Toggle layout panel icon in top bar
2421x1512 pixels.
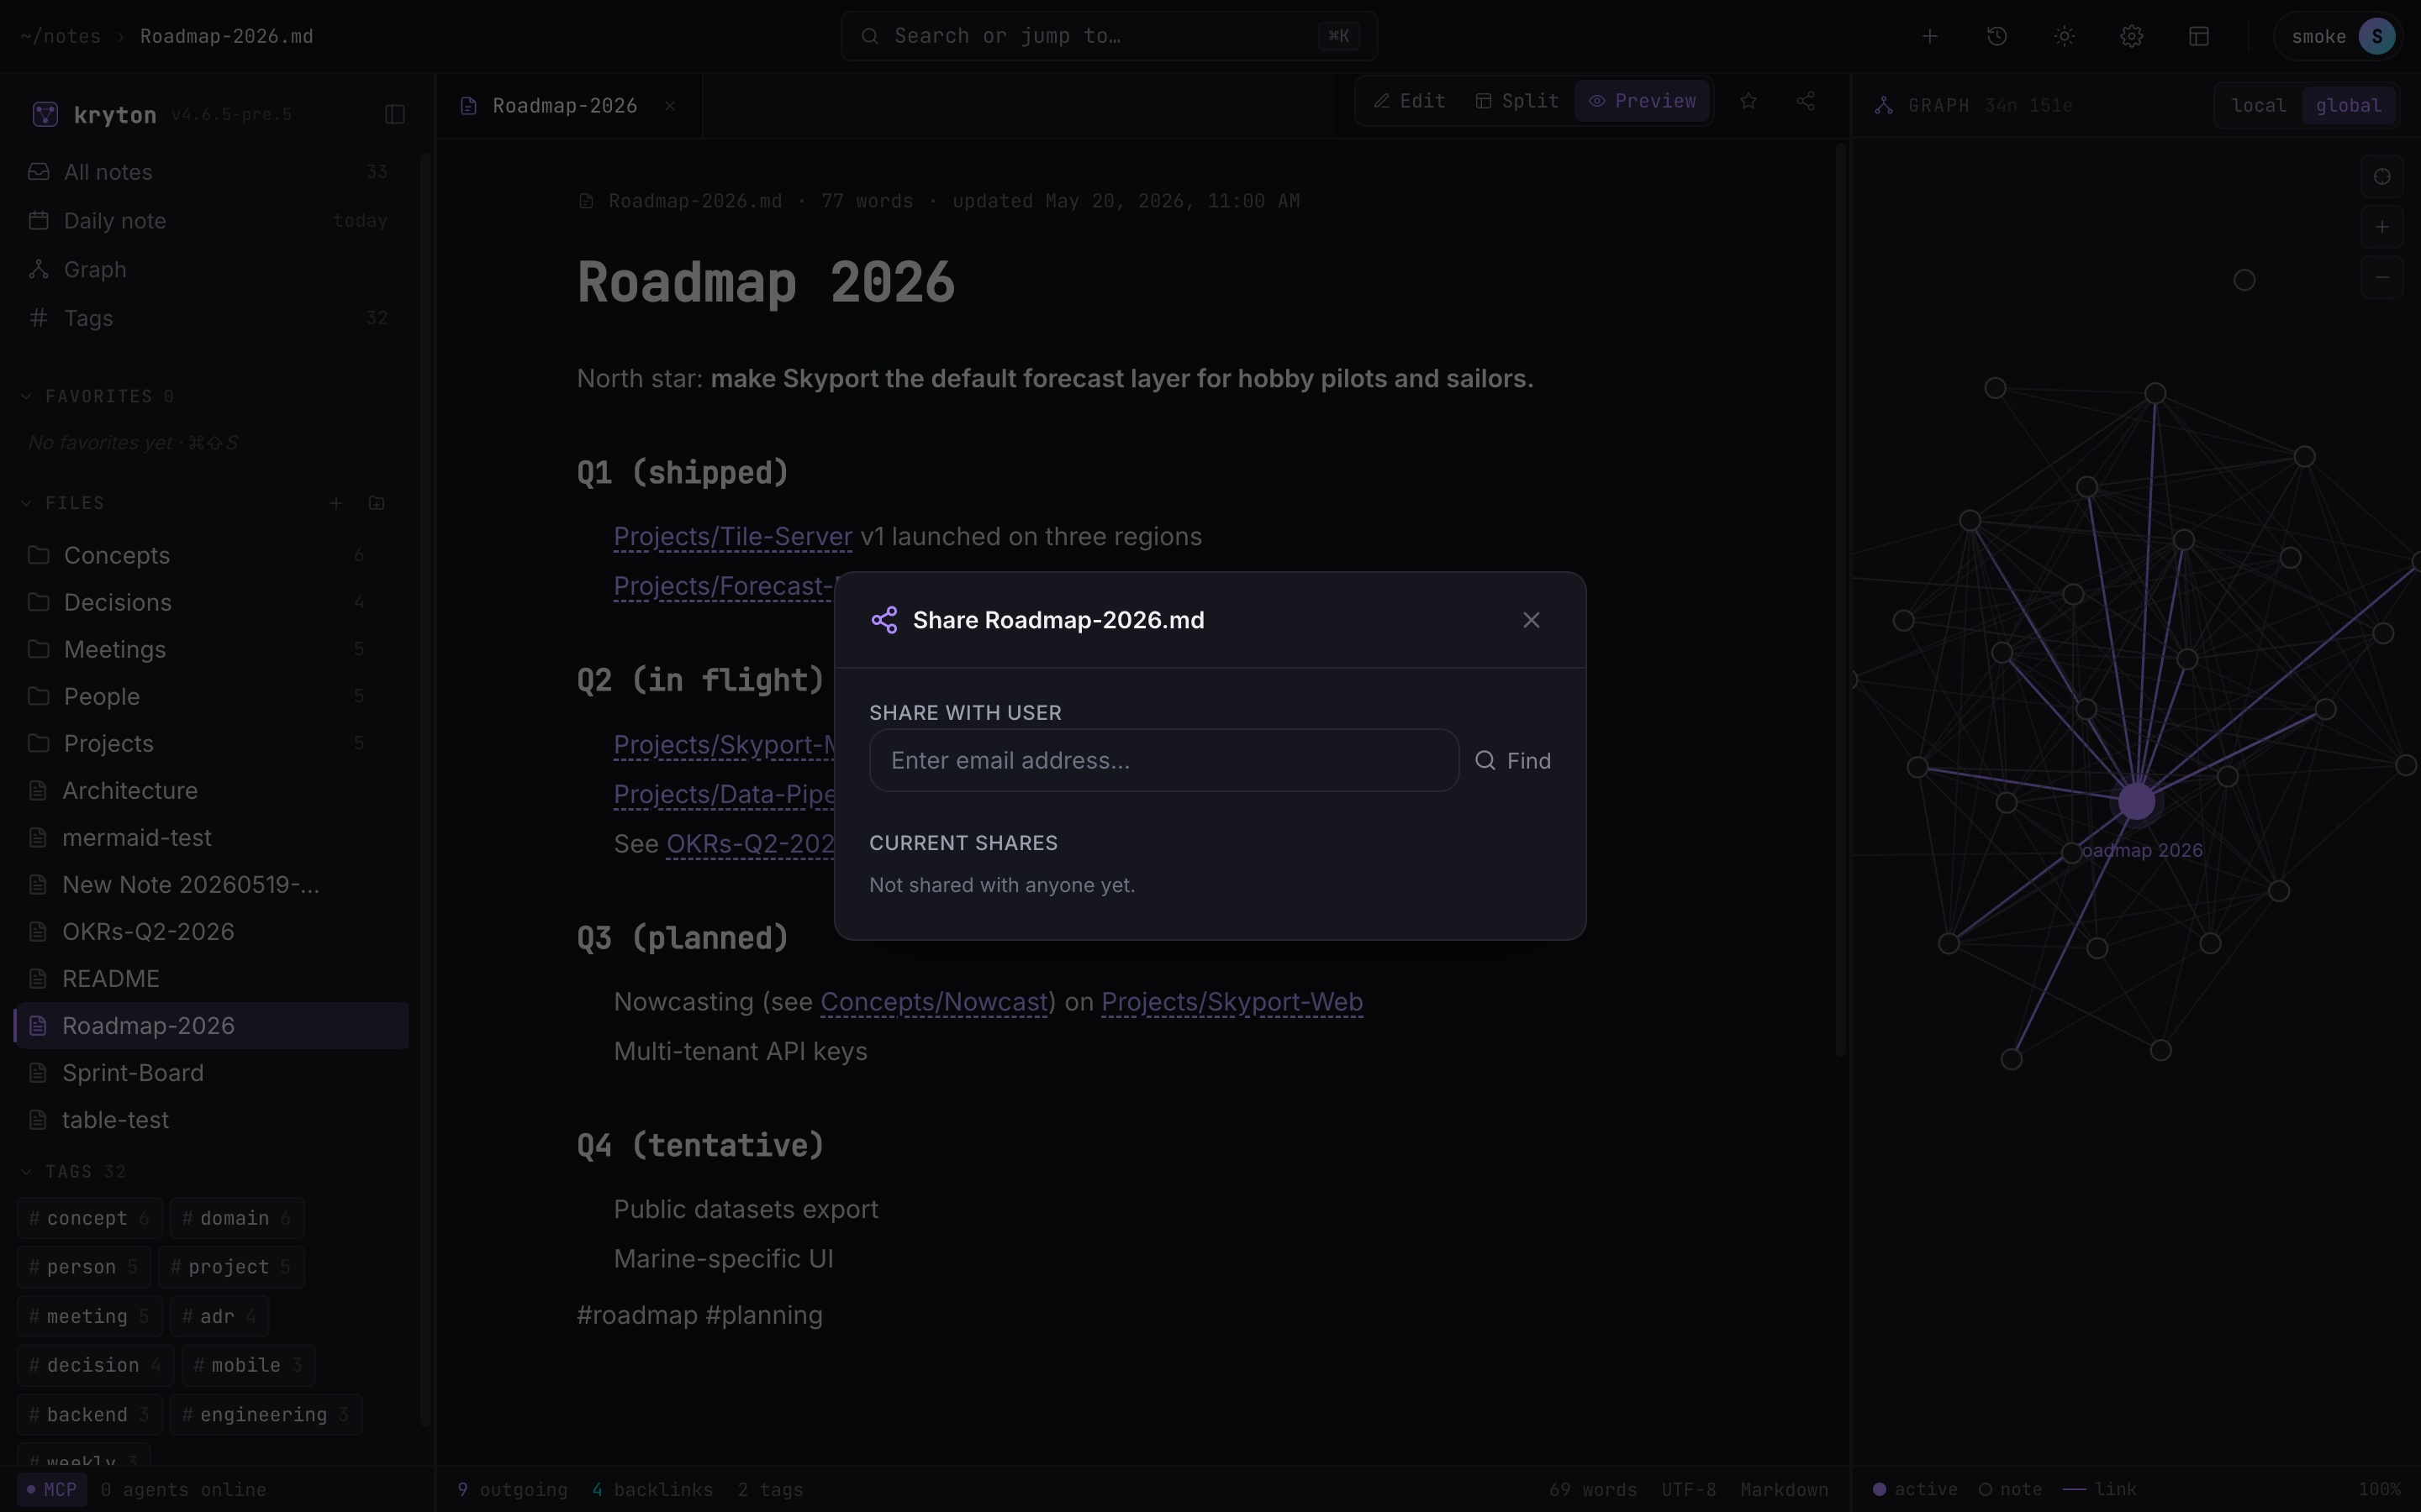pyautogui.click(x=2199, y=36)
